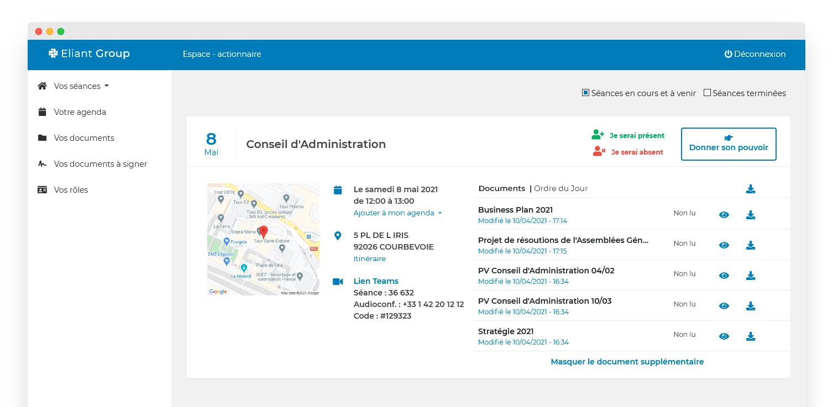Click Donner son pouvoir button
This screenshot has height=407, width=833.
[x=729, y=144]
